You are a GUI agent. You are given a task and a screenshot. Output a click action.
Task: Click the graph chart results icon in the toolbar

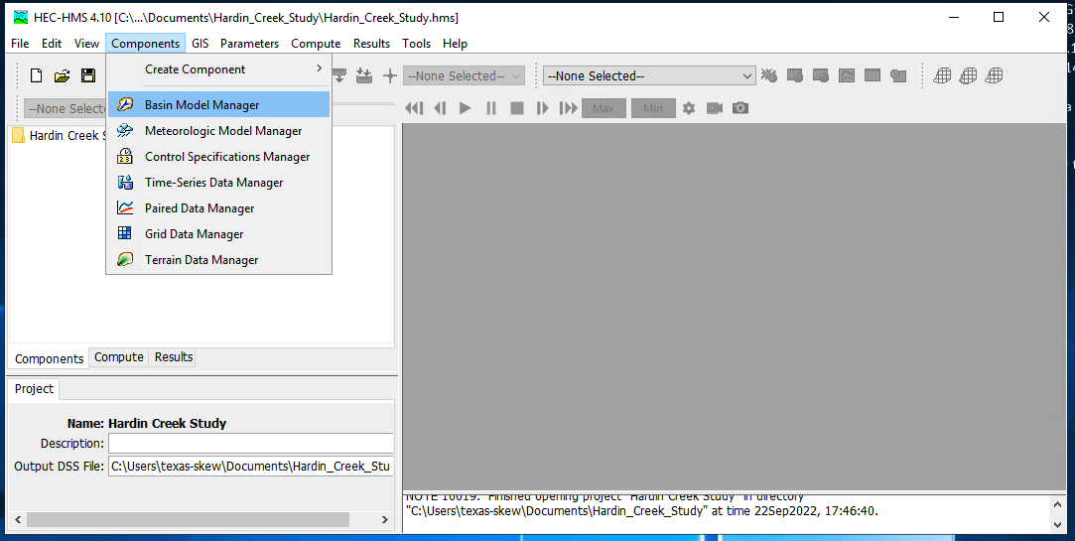pyautogui.click(x=847, y=76)
